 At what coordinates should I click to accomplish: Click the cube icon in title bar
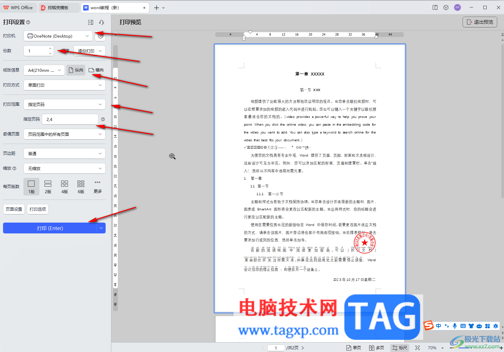coord(446,7)
